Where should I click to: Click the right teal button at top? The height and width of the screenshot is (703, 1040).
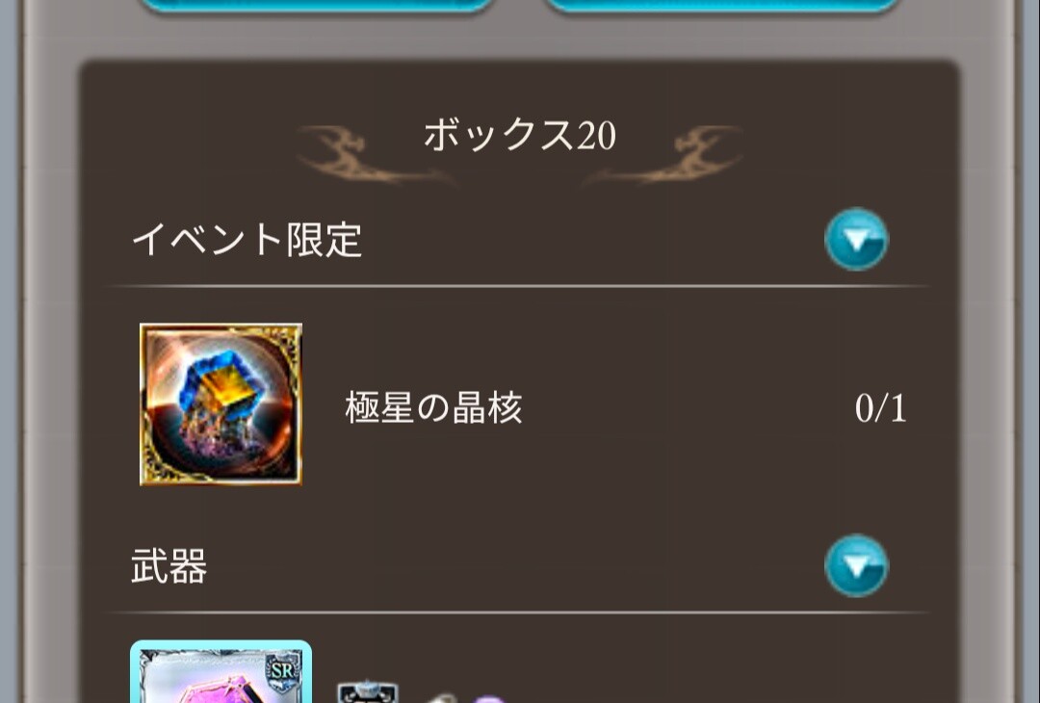click(723, 6)
